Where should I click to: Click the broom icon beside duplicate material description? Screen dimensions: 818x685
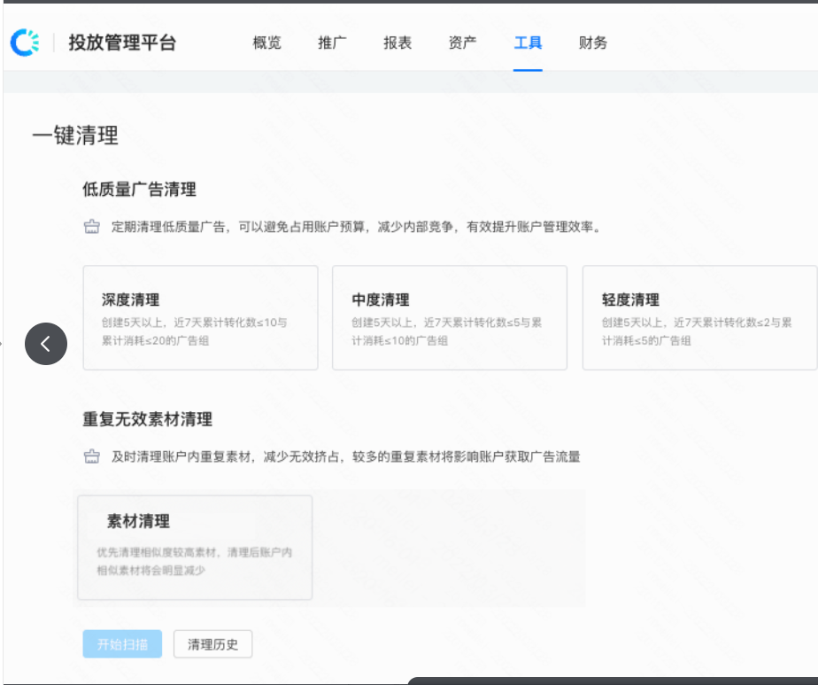pyautogui.click(x=91, y=458)
